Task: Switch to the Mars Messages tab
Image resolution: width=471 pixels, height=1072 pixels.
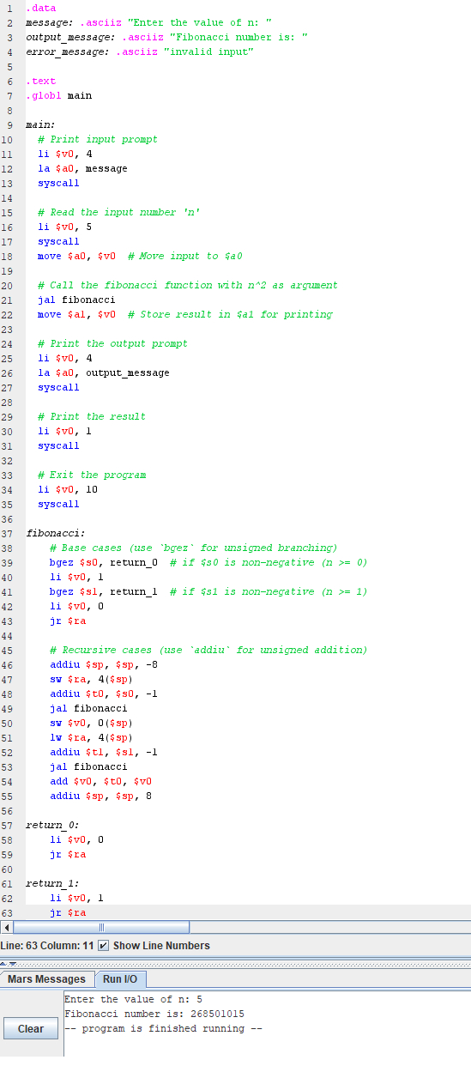Action: [x=47, y=979]
